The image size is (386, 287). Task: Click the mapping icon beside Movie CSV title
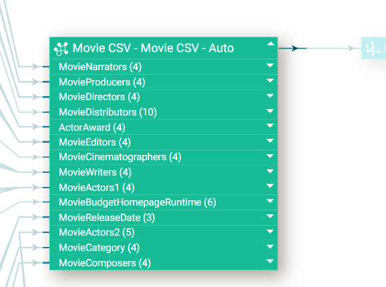61,49
